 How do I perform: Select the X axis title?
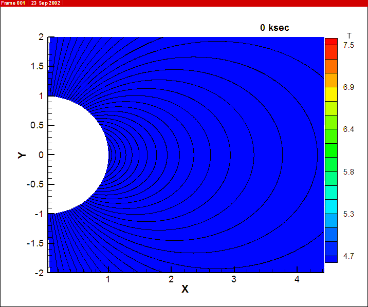tap(185, 289)
